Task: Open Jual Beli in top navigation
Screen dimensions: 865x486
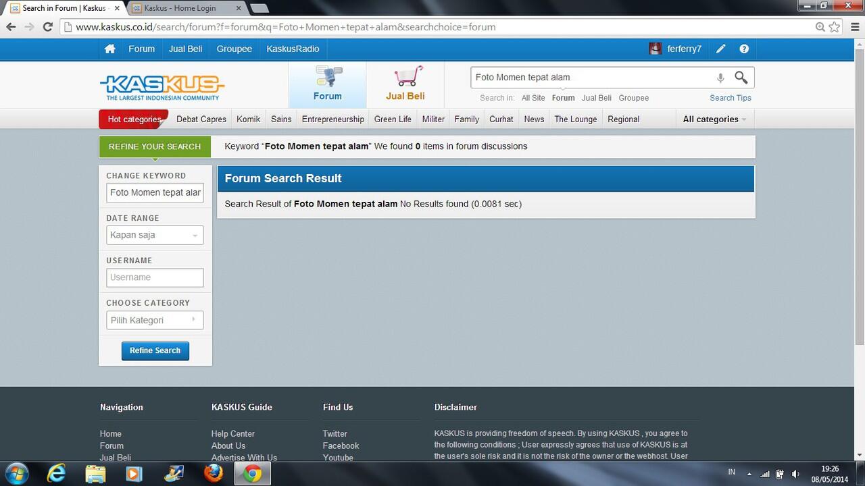Action: [x=186, y=49]
